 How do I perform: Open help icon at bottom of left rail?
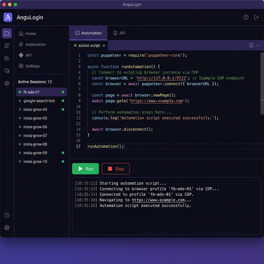(7, 215)
